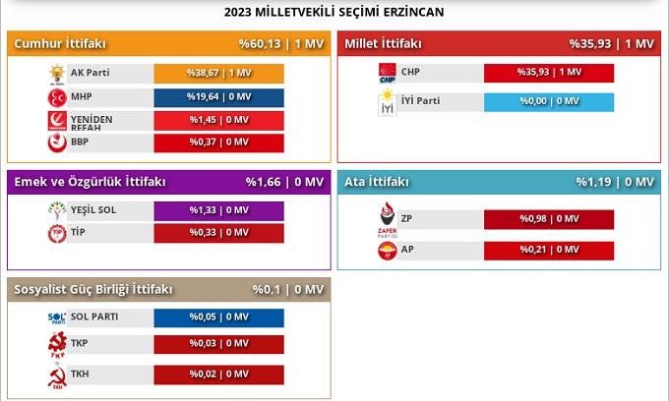Click the BBP party emblem

(56, 143)
